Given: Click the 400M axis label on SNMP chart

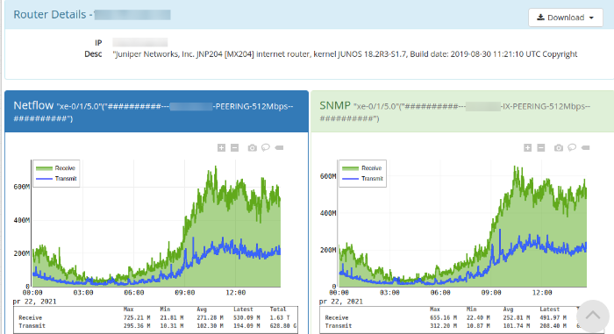Looking at the screenshot, I should [x=328, y=213].
